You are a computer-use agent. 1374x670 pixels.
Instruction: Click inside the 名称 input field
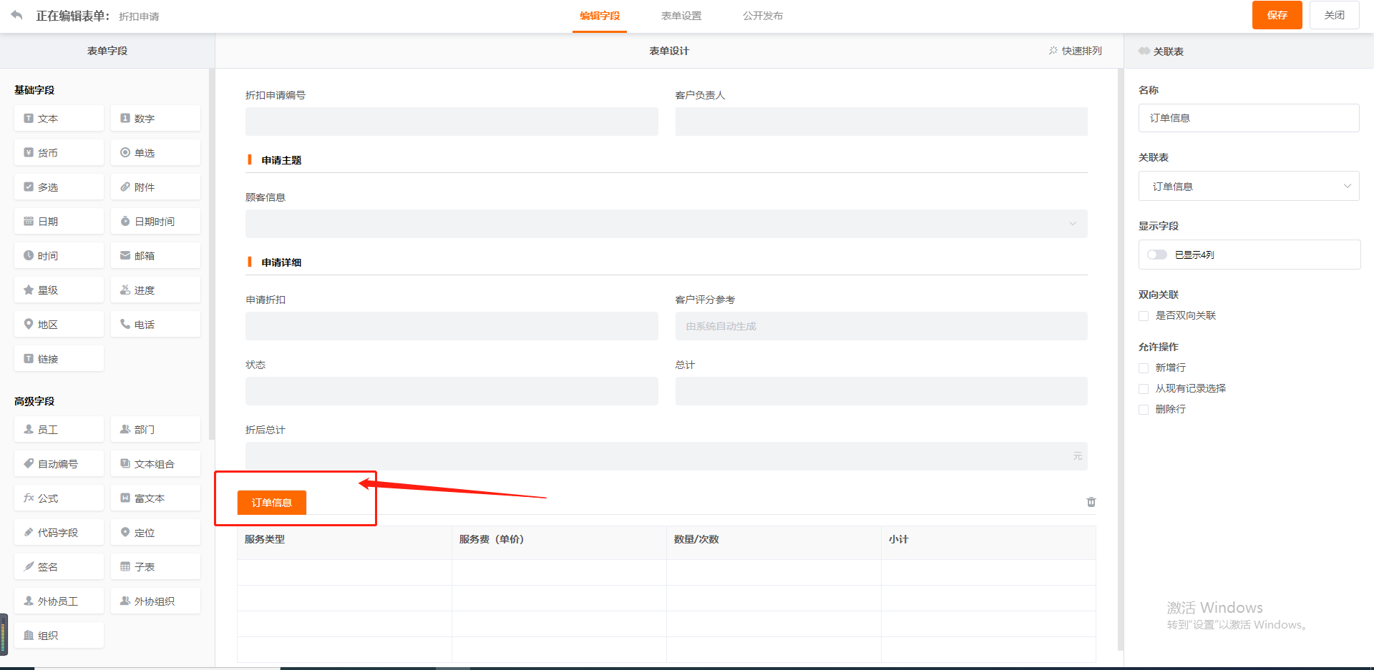pyautogui.click(x=1248, y=118)
